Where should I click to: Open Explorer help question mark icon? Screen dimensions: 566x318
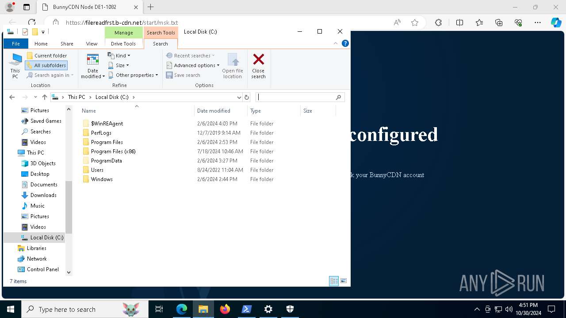[x=345, y=43]
